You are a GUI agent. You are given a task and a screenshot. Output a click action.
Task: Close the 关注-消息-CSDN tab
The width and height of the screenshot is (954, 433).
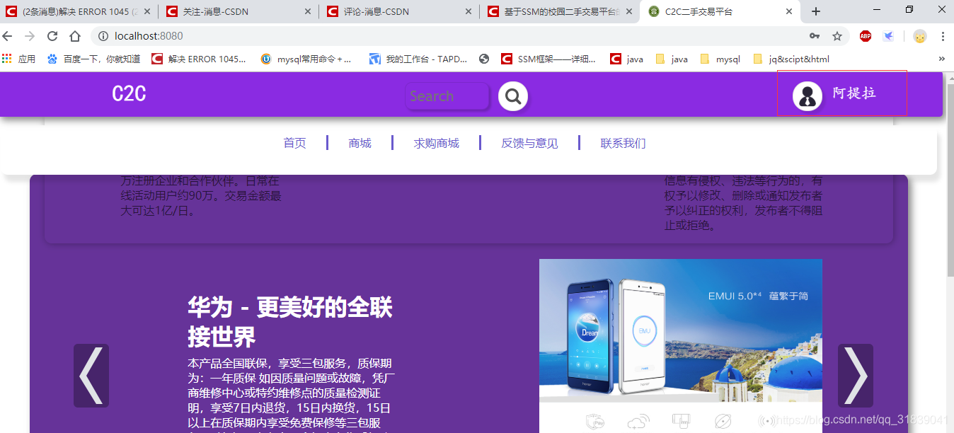click(x=308, y=11)
